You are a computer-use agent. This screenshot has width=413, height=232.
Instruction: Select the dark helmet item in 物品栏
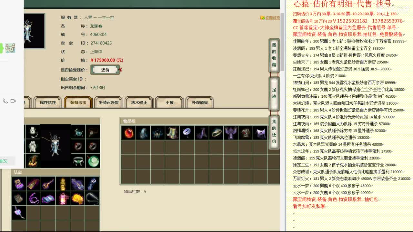(x=157, y=133)
